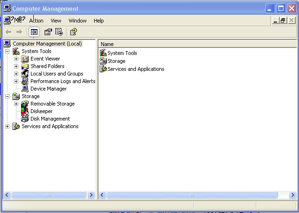299x213 pixels.
Task: Open the Action menu
Action: click(x=36, y=21)
